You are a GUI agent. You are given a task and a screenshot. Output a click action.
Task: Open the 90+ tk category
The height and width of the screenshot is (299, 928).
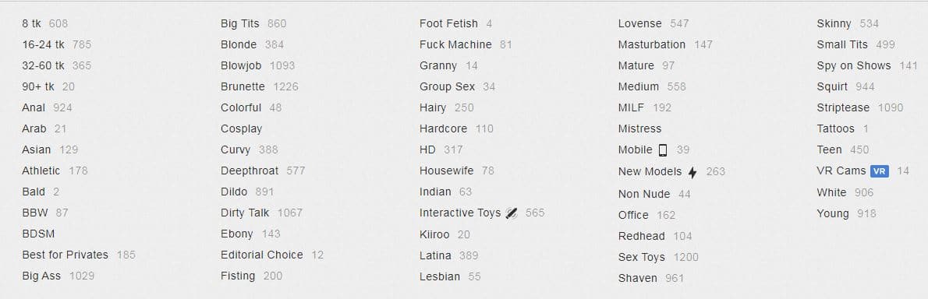pos(38,86)
